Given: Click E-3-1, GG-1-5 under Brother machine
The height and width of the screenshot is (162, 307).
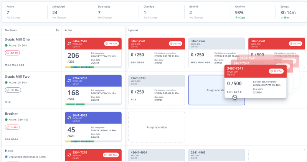Looking at the screenshot, I should 12,139.
